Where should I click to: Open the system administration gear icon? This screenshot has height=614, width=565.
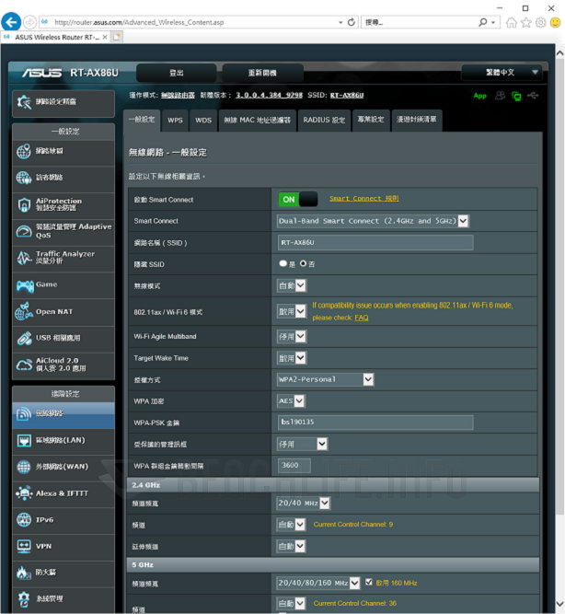click(x=24, y=598)
